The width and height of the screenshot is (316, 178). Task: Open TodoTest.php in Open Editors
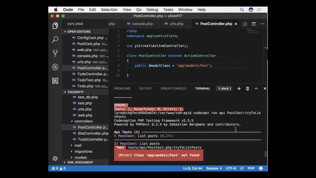[85, 80]
